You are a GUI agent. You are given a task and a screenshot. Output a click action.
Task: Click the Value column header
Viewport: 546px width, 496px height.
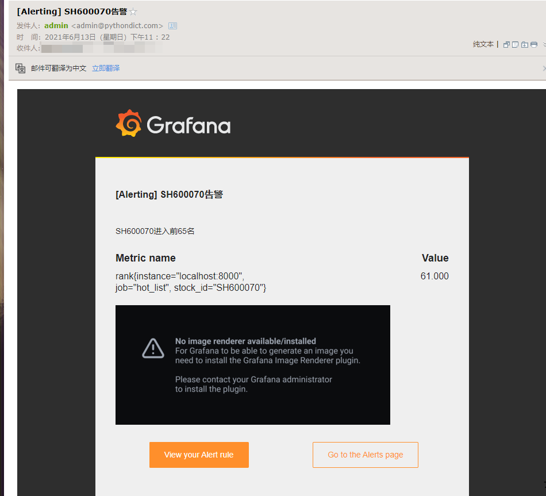tap(435, 258)
